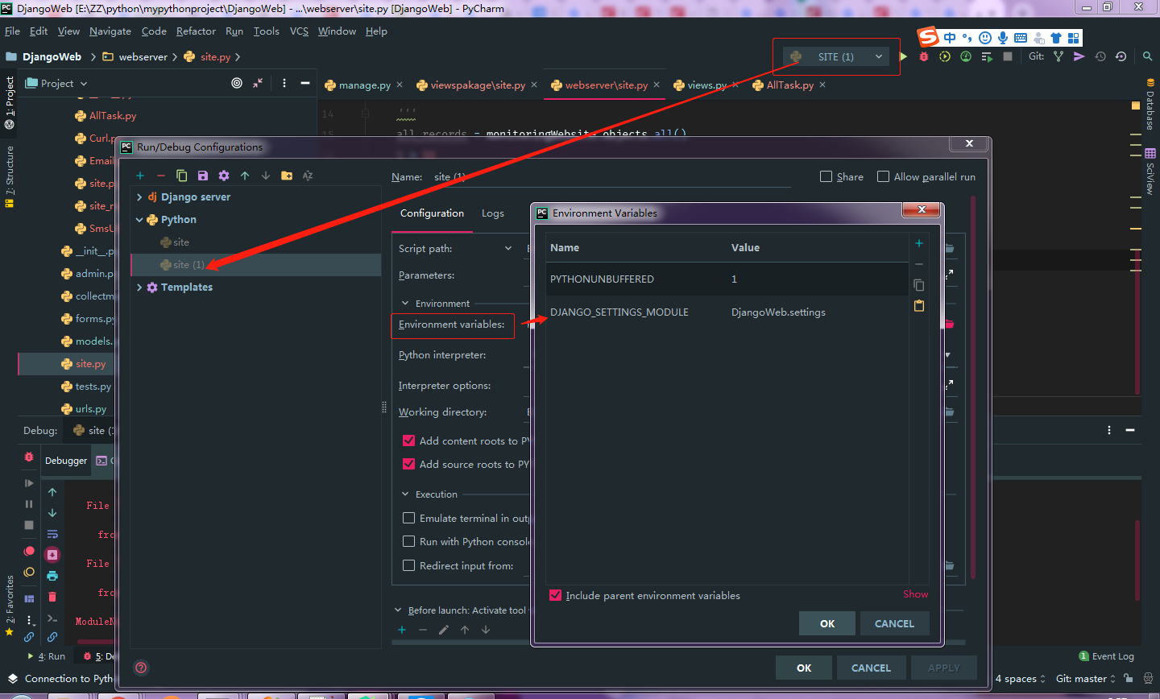Collapse Before launch section
1160x699 pixels.
click(398, 610)
